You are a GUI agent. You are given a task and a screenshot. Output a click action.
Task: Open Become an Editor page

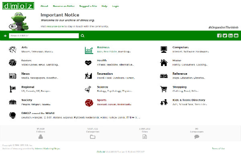pos(63,6)
